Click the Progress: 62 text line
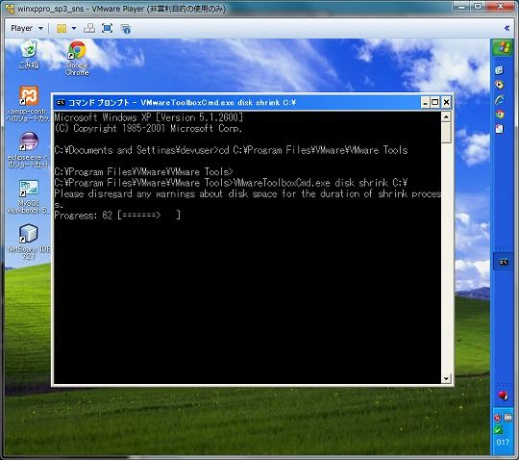The height and width of the screenshot is (460, 519). (x=117, y=216)
